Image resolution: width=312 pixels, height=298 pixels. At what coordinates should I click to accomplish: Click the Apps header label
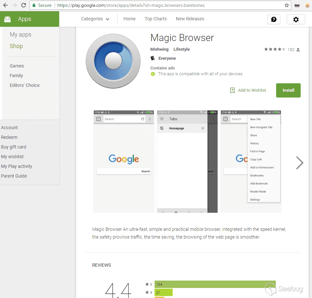click(x=25, y=19)
